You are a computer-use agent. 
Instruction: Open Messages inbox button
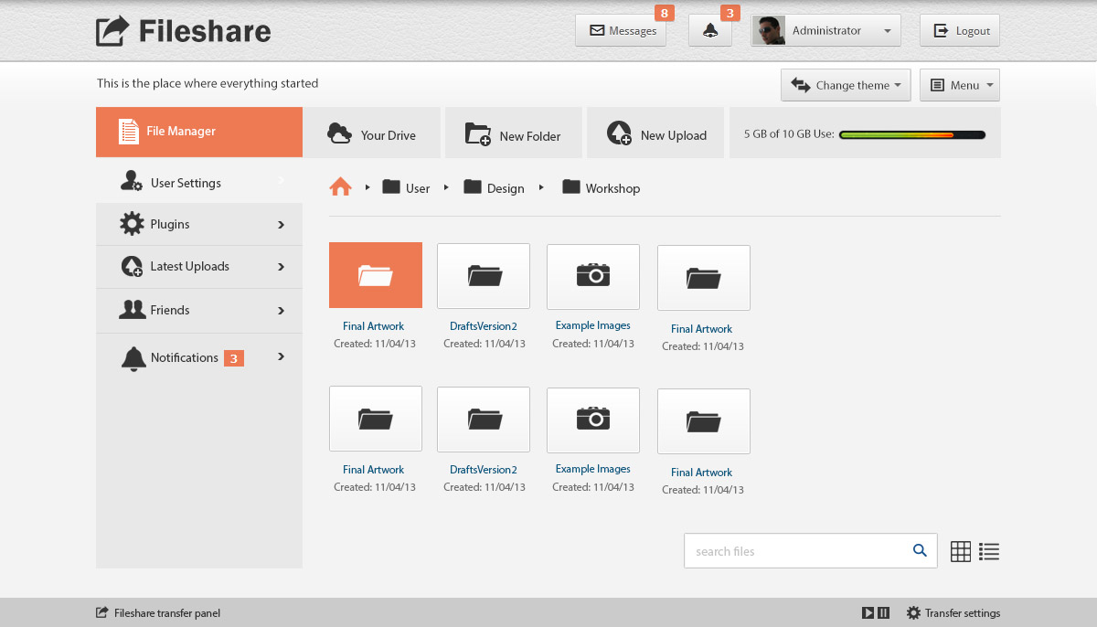(621, 31)
